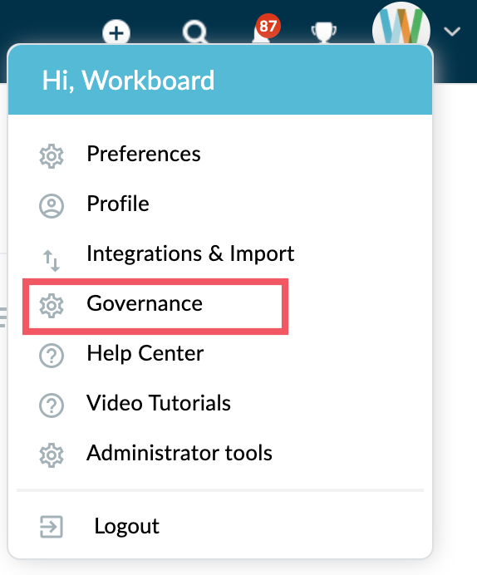The image size is (477, 575).
Task: Click the Profile person icon
Action: tap(52, 206)
